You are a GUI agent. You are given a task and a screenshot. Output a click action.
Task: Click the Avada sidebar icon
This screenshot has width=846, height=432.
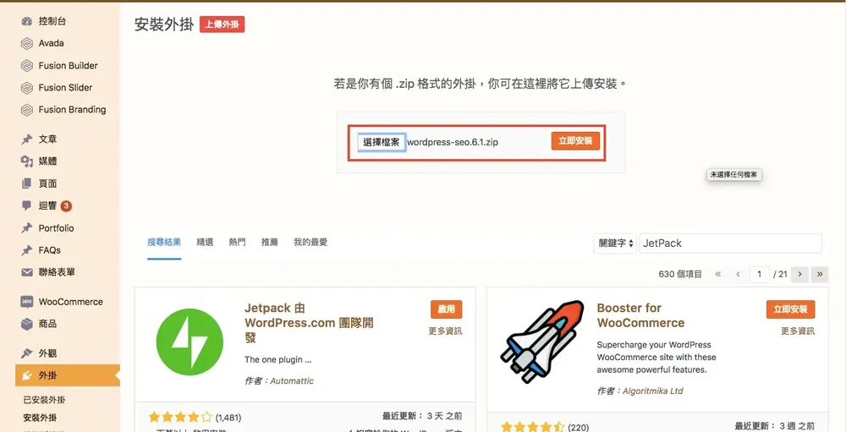pos(26,43)
